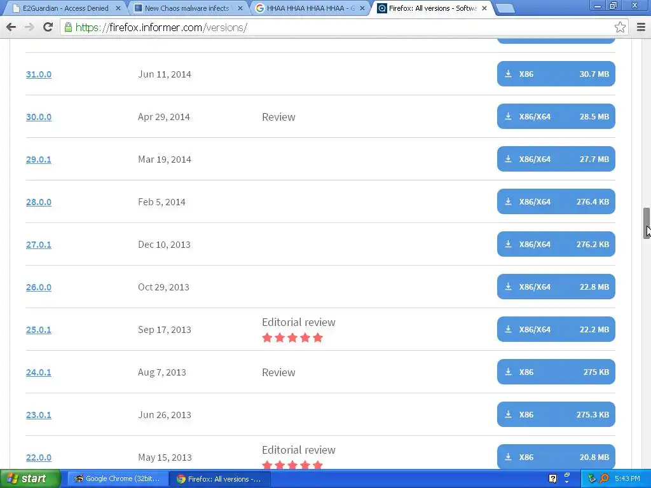Click the system tray clock 5:43 PM
The width and height of the screenshot is (651, 488).
pyautogui.click(x=627, y=478)
